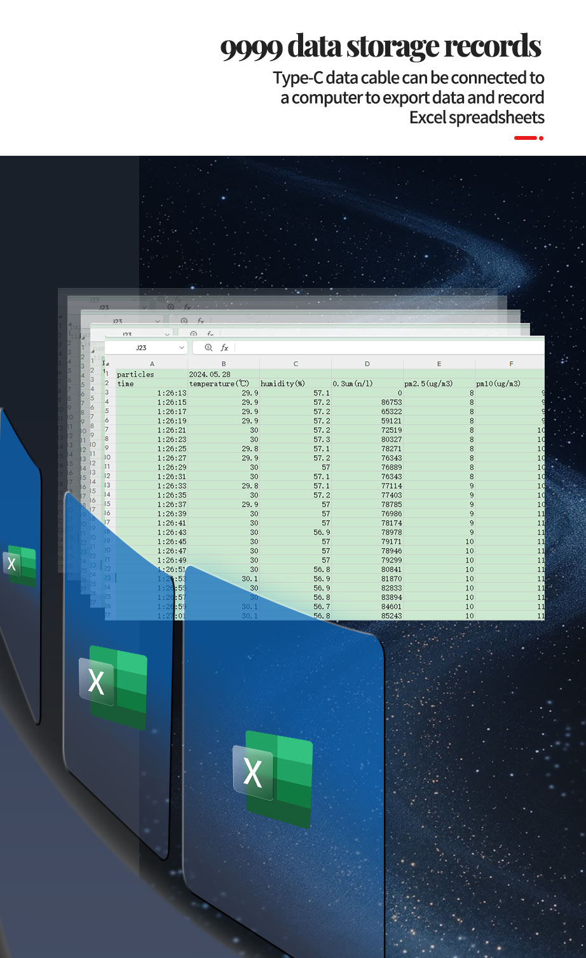Viewport: 586px width, 958px height.
Task: Click the select-all corner triangle of sheet
Action: (107, 364)
